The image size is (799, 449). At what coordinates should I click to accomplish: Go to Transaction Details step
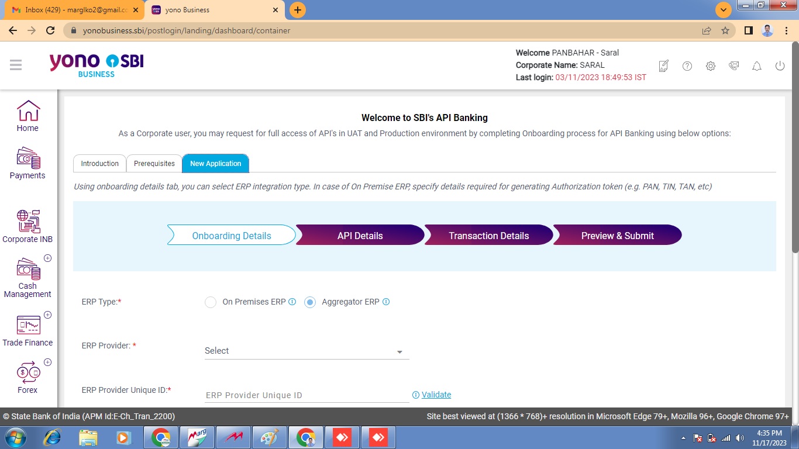pyautogui.click(x=489, y=235)
